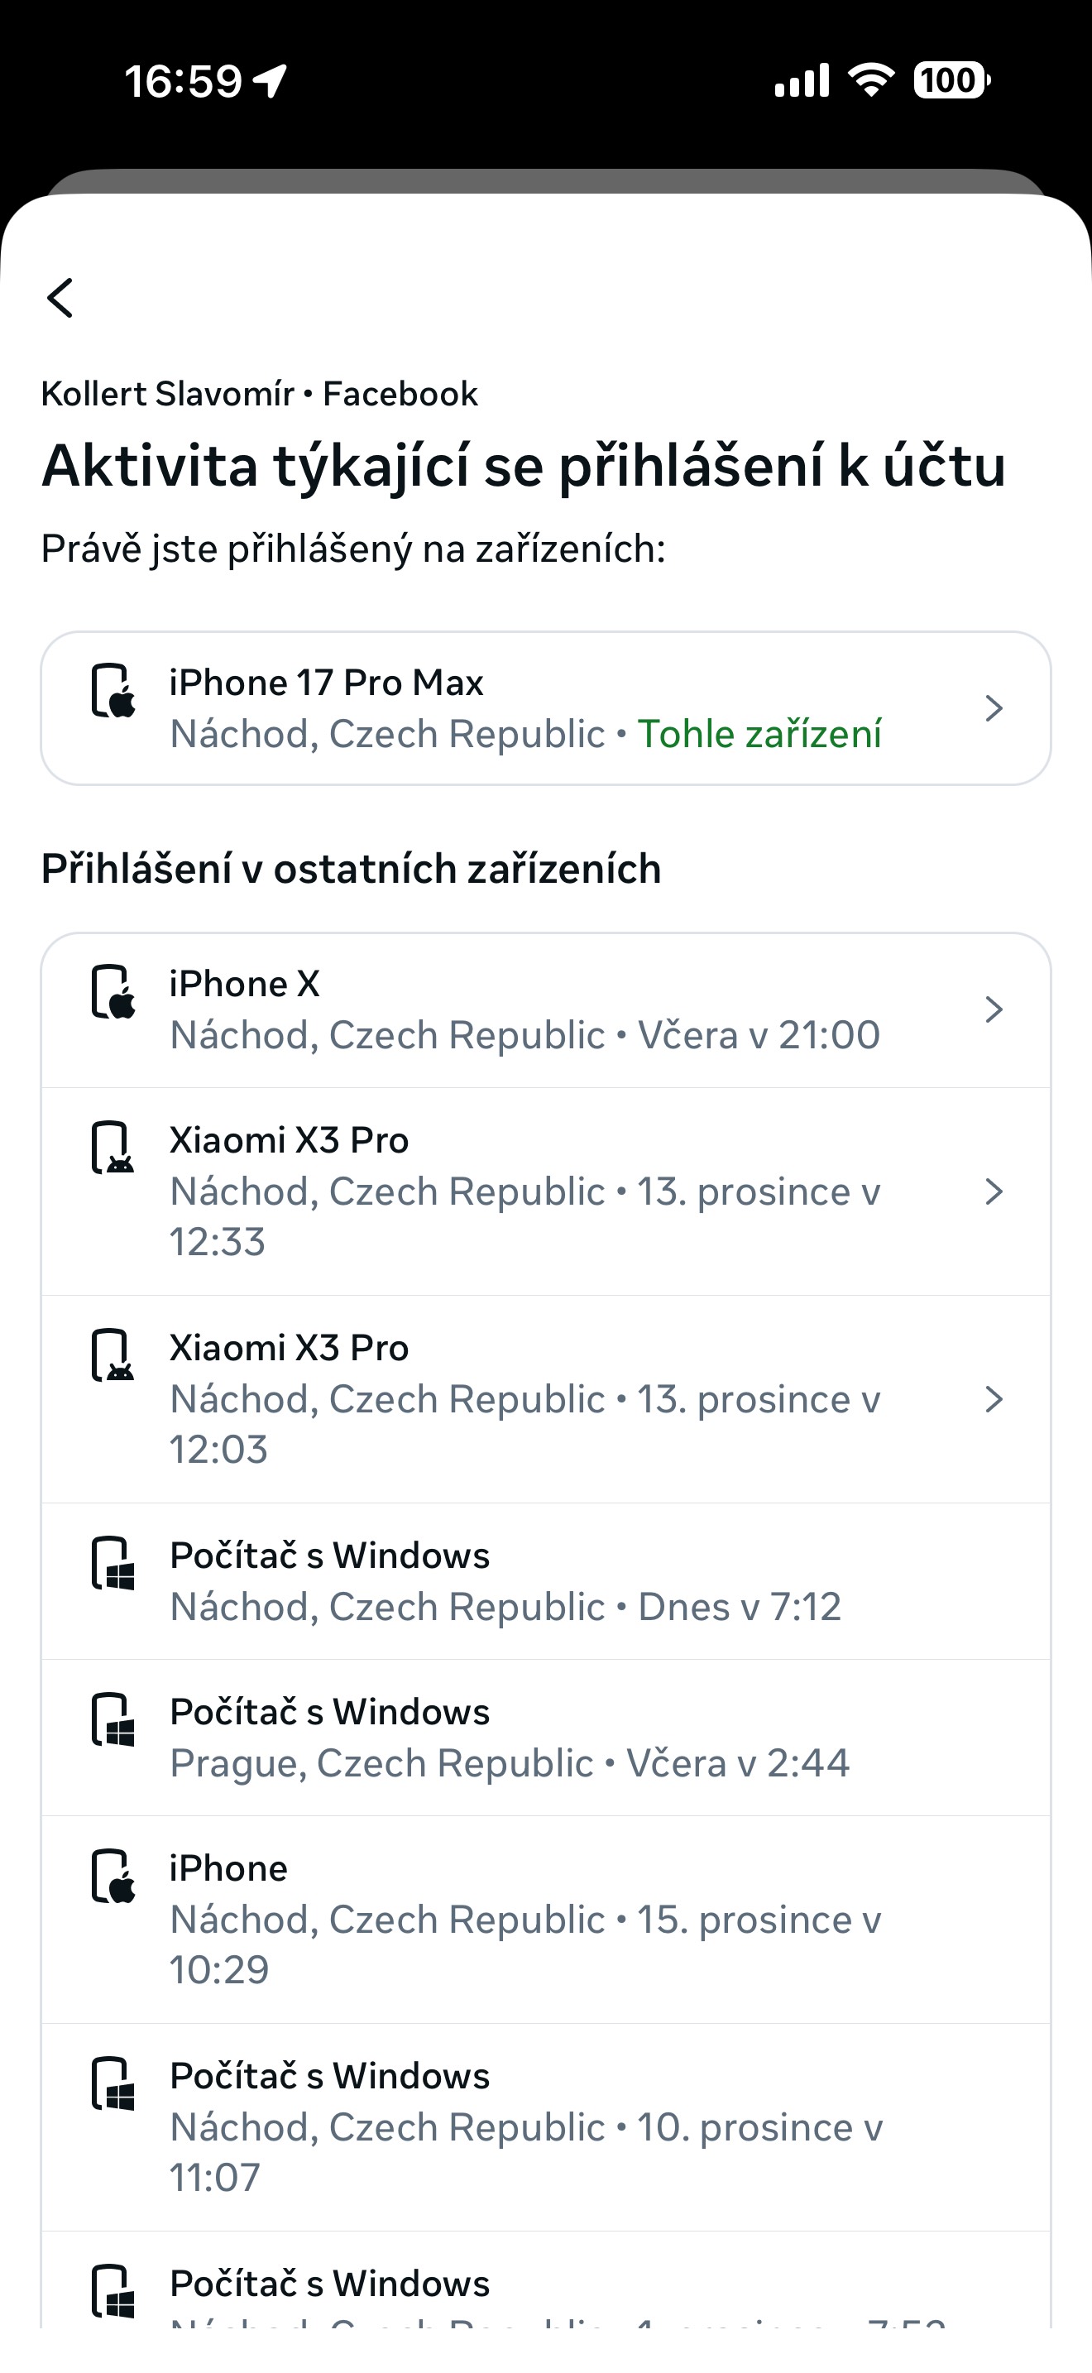Tap the green Tohle zařízení label

[759, 734]
